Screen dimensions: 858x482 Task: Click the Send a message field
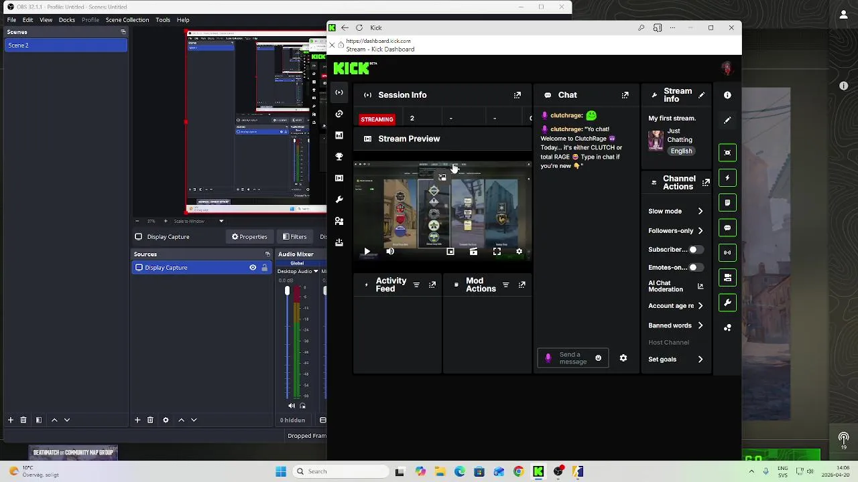click(573, 358)
